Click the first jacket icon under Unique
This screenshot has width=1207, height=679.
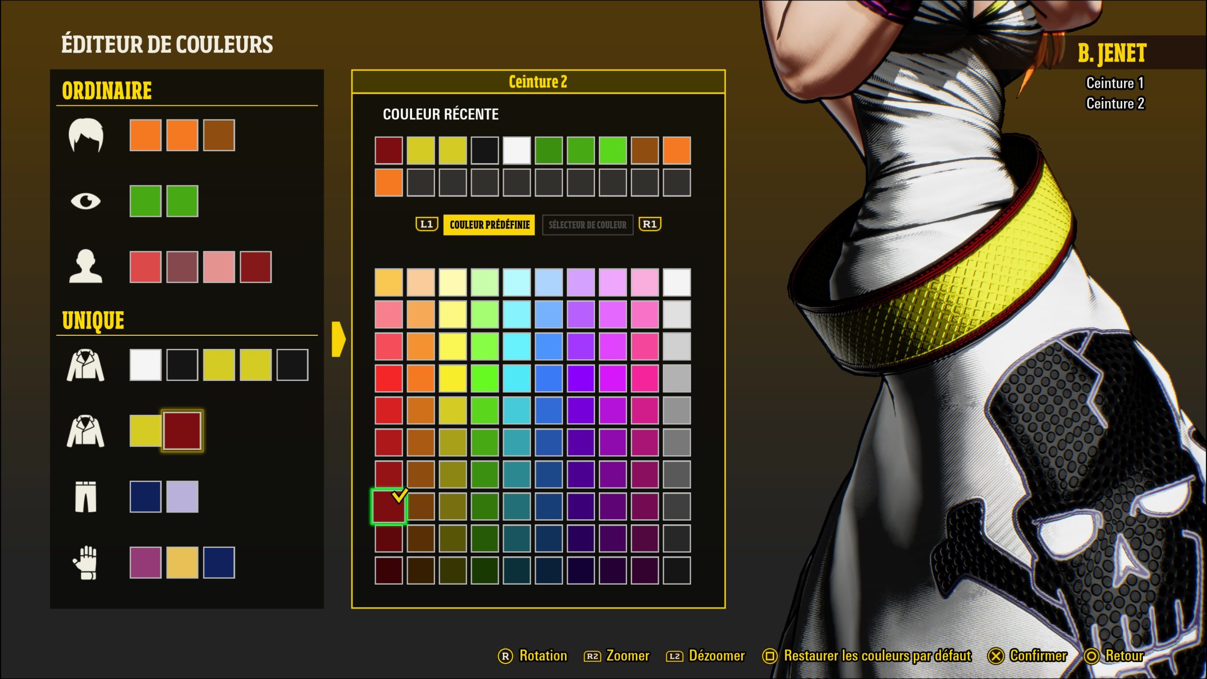click(x=85, y=365)
